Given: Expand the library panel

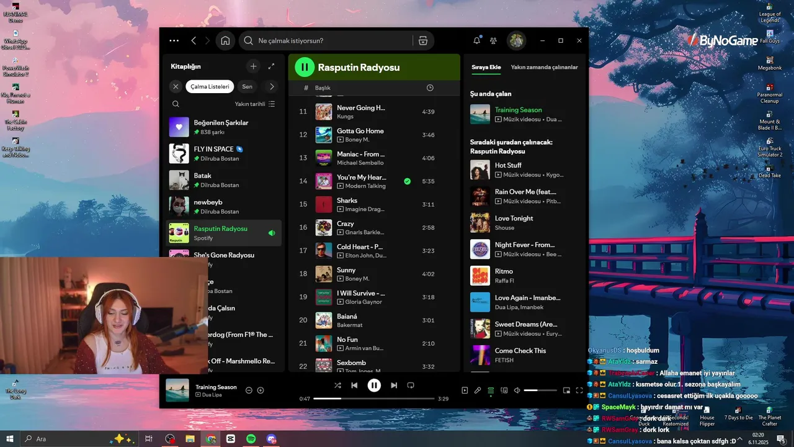Looking at the screenshot, I should pyautogui.click(x=271, y=66).
